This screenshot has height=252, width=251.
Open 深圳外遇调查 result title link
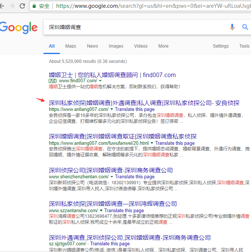(x=130, y=237)
